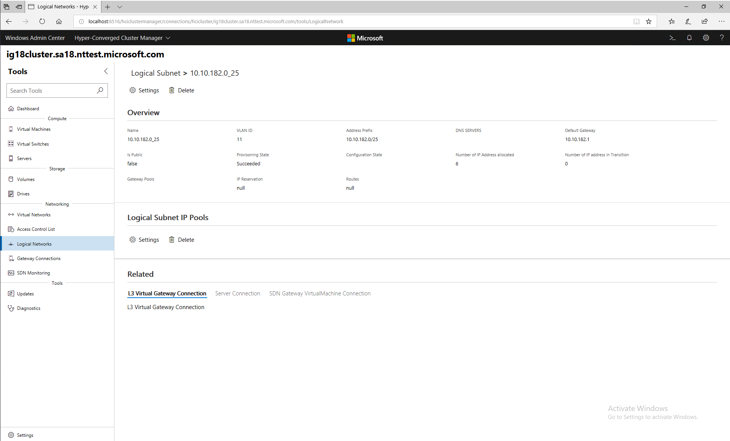The image size is (730, 441).
Task: Click Settings under Logical Subnet header
Action: [x=144, y=90]
